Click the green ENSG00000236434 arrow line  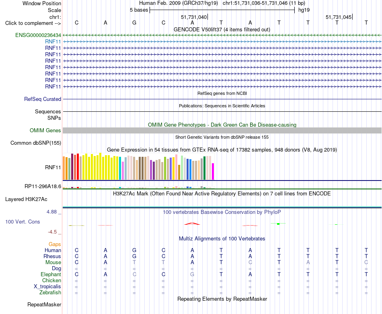point(222,35)
